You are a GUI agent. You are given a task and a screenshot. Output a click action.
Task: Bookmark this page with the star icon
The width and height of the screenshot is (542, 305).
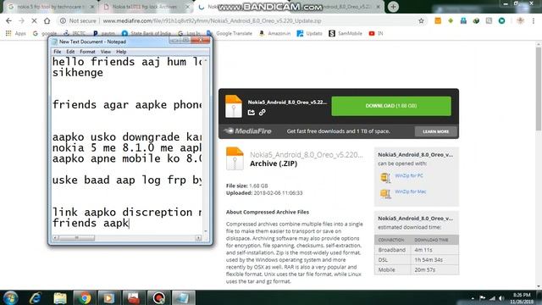pyautogui.click(x=421, y=20)
